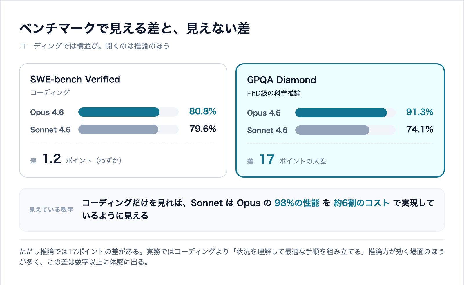Click Sonnet 4.6 bar in GPQA Diamond card
This screenshot has width=464, height=285.
(x=345, y=130)
